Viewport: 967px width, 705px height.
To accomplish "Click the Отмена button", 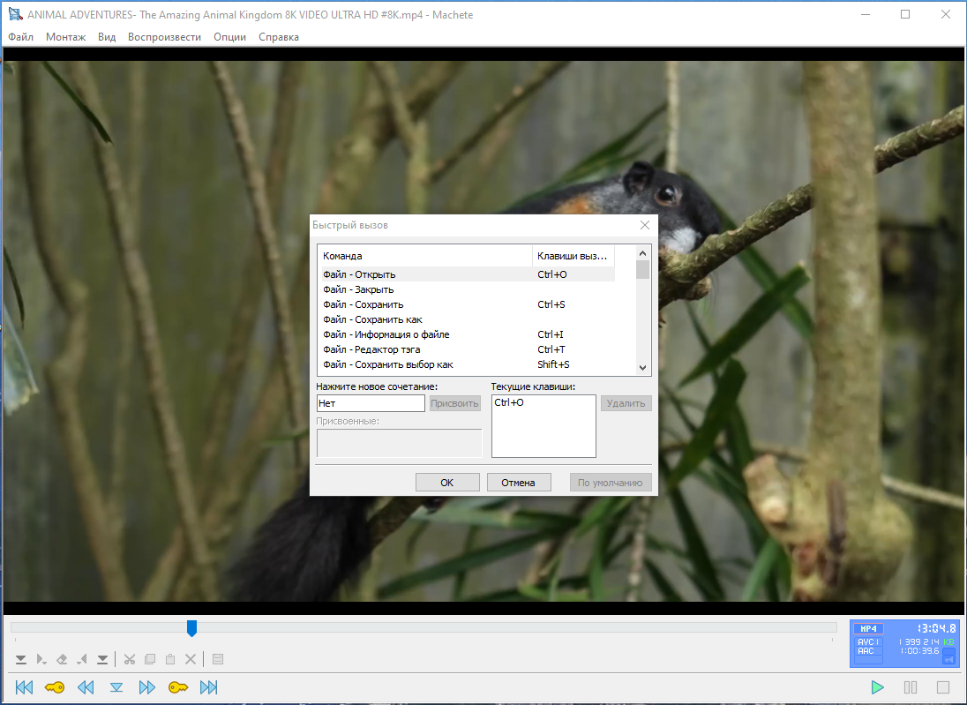I will point(518,483).
